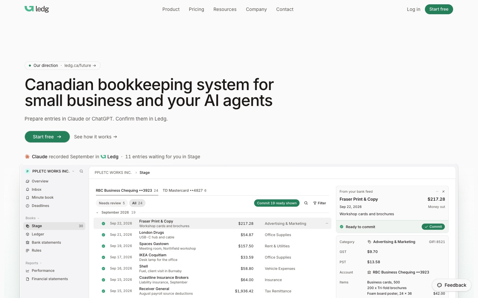Open the PPLETC WORKS INC. company dropdown
The width and height of the screenshot is (478, 298).
[x=51, y=171]
